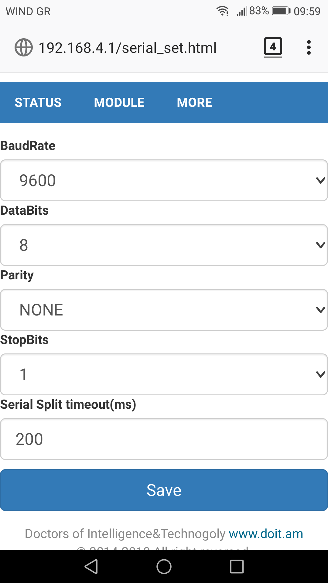Open the StopBits dropdown showing 1

(164, 374)
